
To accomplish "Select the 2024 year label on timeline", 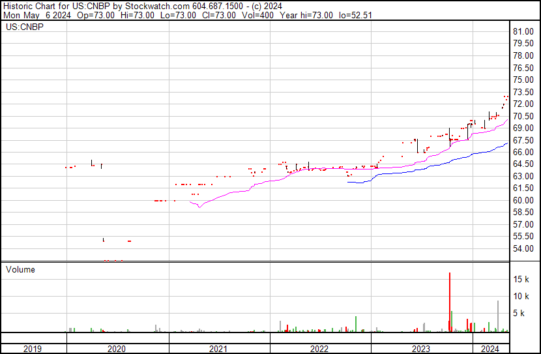I will pos(490,349).
